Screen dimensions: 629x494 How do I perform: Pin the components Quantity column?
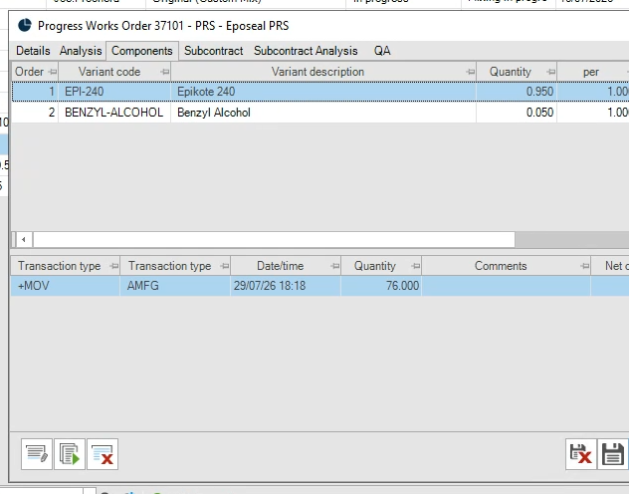click(x=550, y=72)
